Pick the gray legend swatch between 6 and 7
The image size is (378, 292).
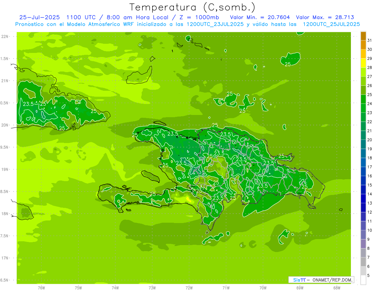pyautogui.click(x=363, y=262)
